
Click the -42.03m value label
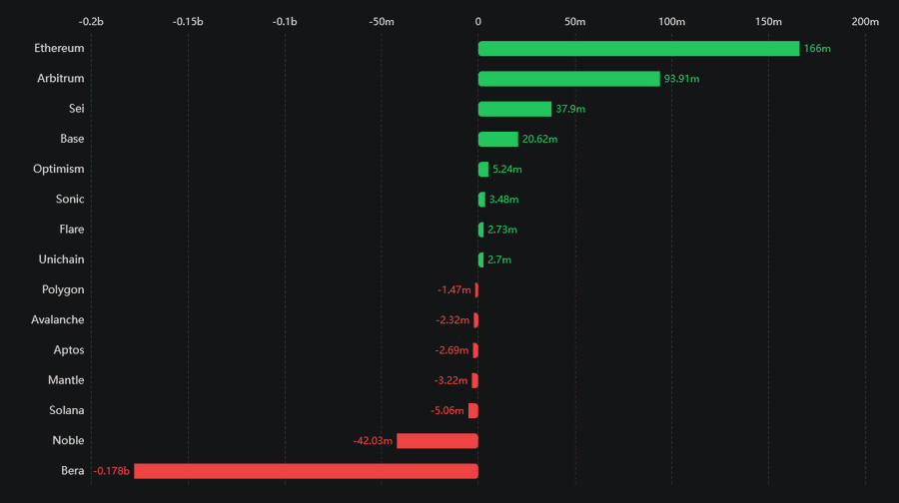click(x=373, y=441)
